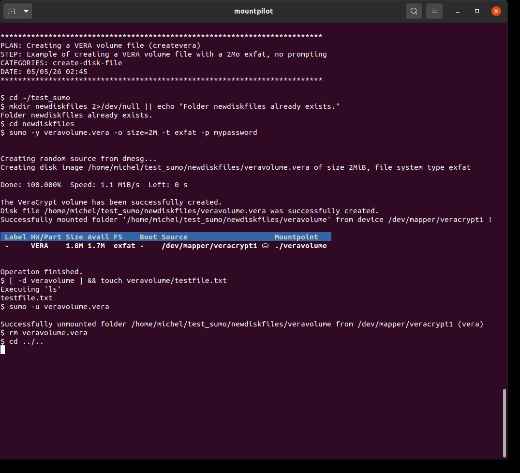This screenshot has height=473, width=520.
Task: Click the terminal cursor block
Action: point(2,350)
